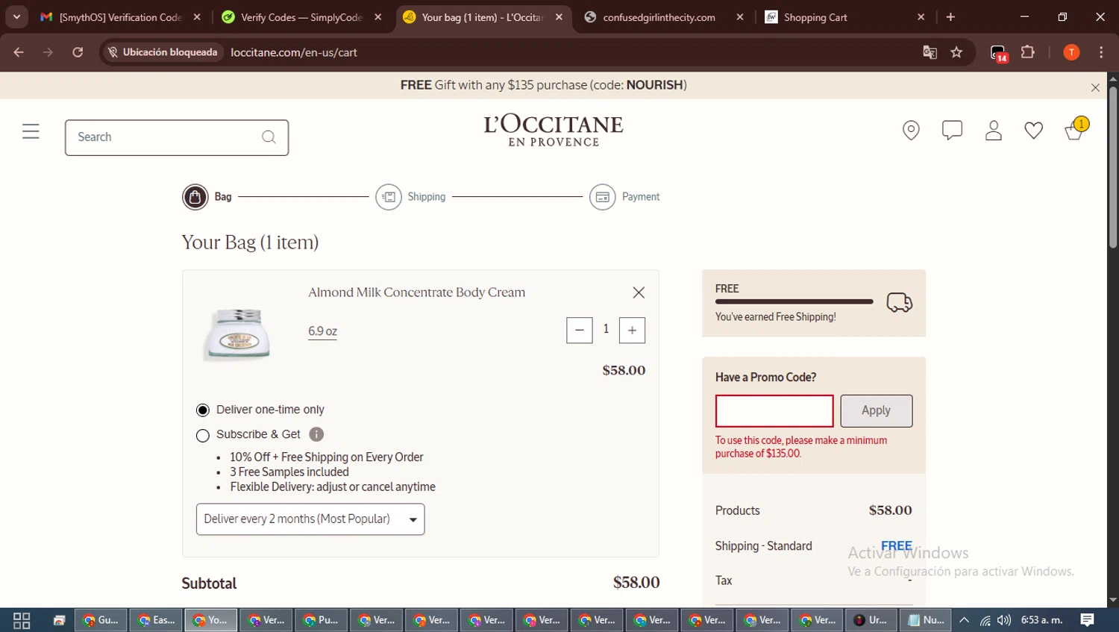
Task: Increase quantity with the plus button
Action: click(632, 331)
